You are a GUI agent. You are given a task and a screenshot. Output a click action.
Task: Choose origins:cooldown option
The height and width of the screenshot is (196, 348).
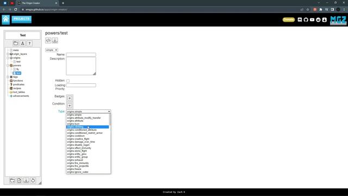click(88, 136)
